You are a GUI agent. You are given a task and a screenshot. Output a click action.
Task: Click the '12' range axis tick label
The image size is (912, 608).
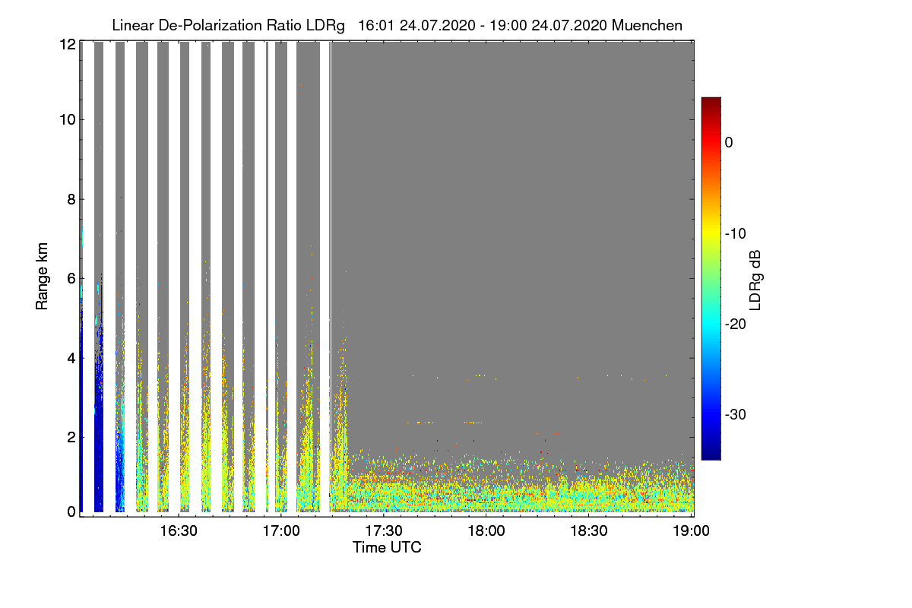67,44
